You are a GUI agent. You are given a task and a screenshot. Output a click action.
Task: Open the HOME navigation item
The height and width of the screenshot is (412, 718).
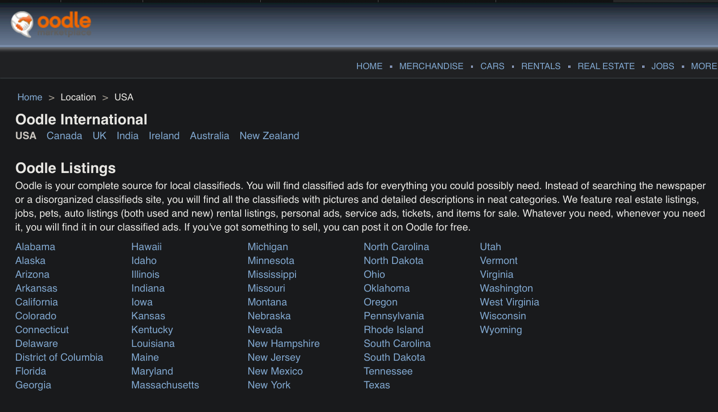pyautogui.click(x=369, y=66)
